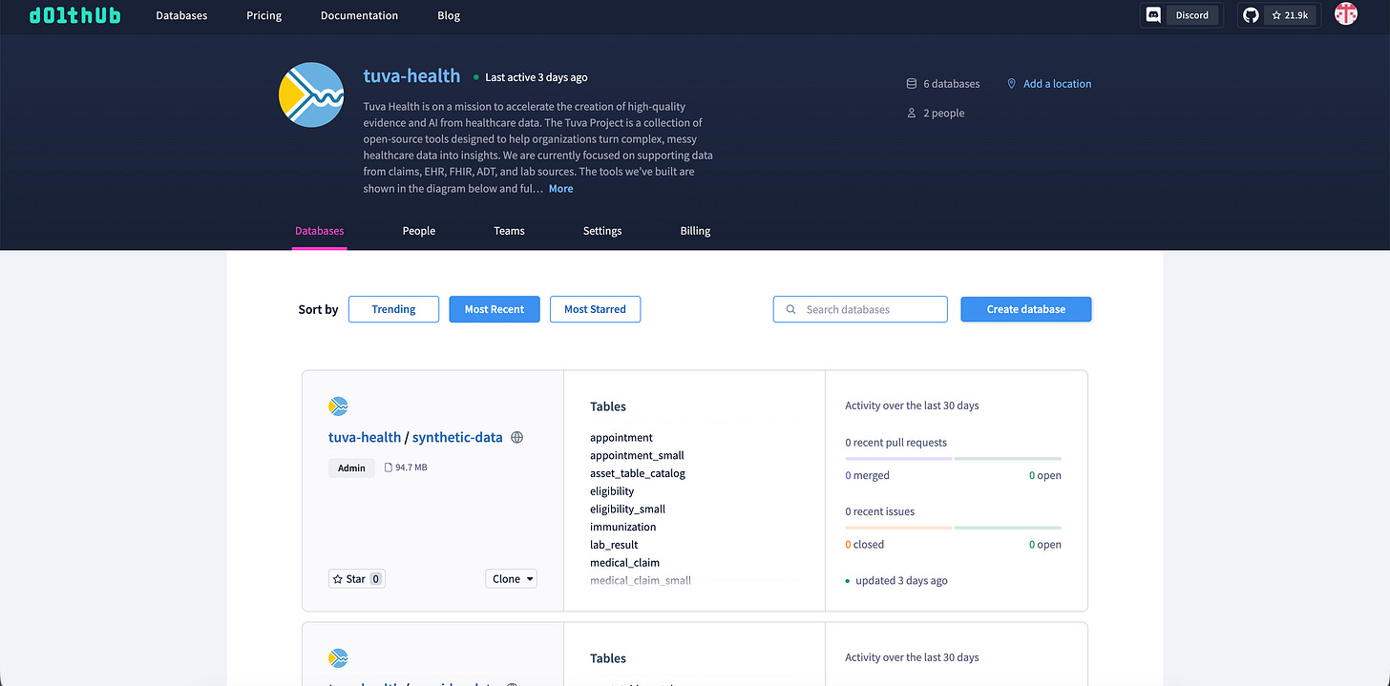Star the synthetic-data database
Viewport: 1390px width, 686px height.
[x=356, y=579]
